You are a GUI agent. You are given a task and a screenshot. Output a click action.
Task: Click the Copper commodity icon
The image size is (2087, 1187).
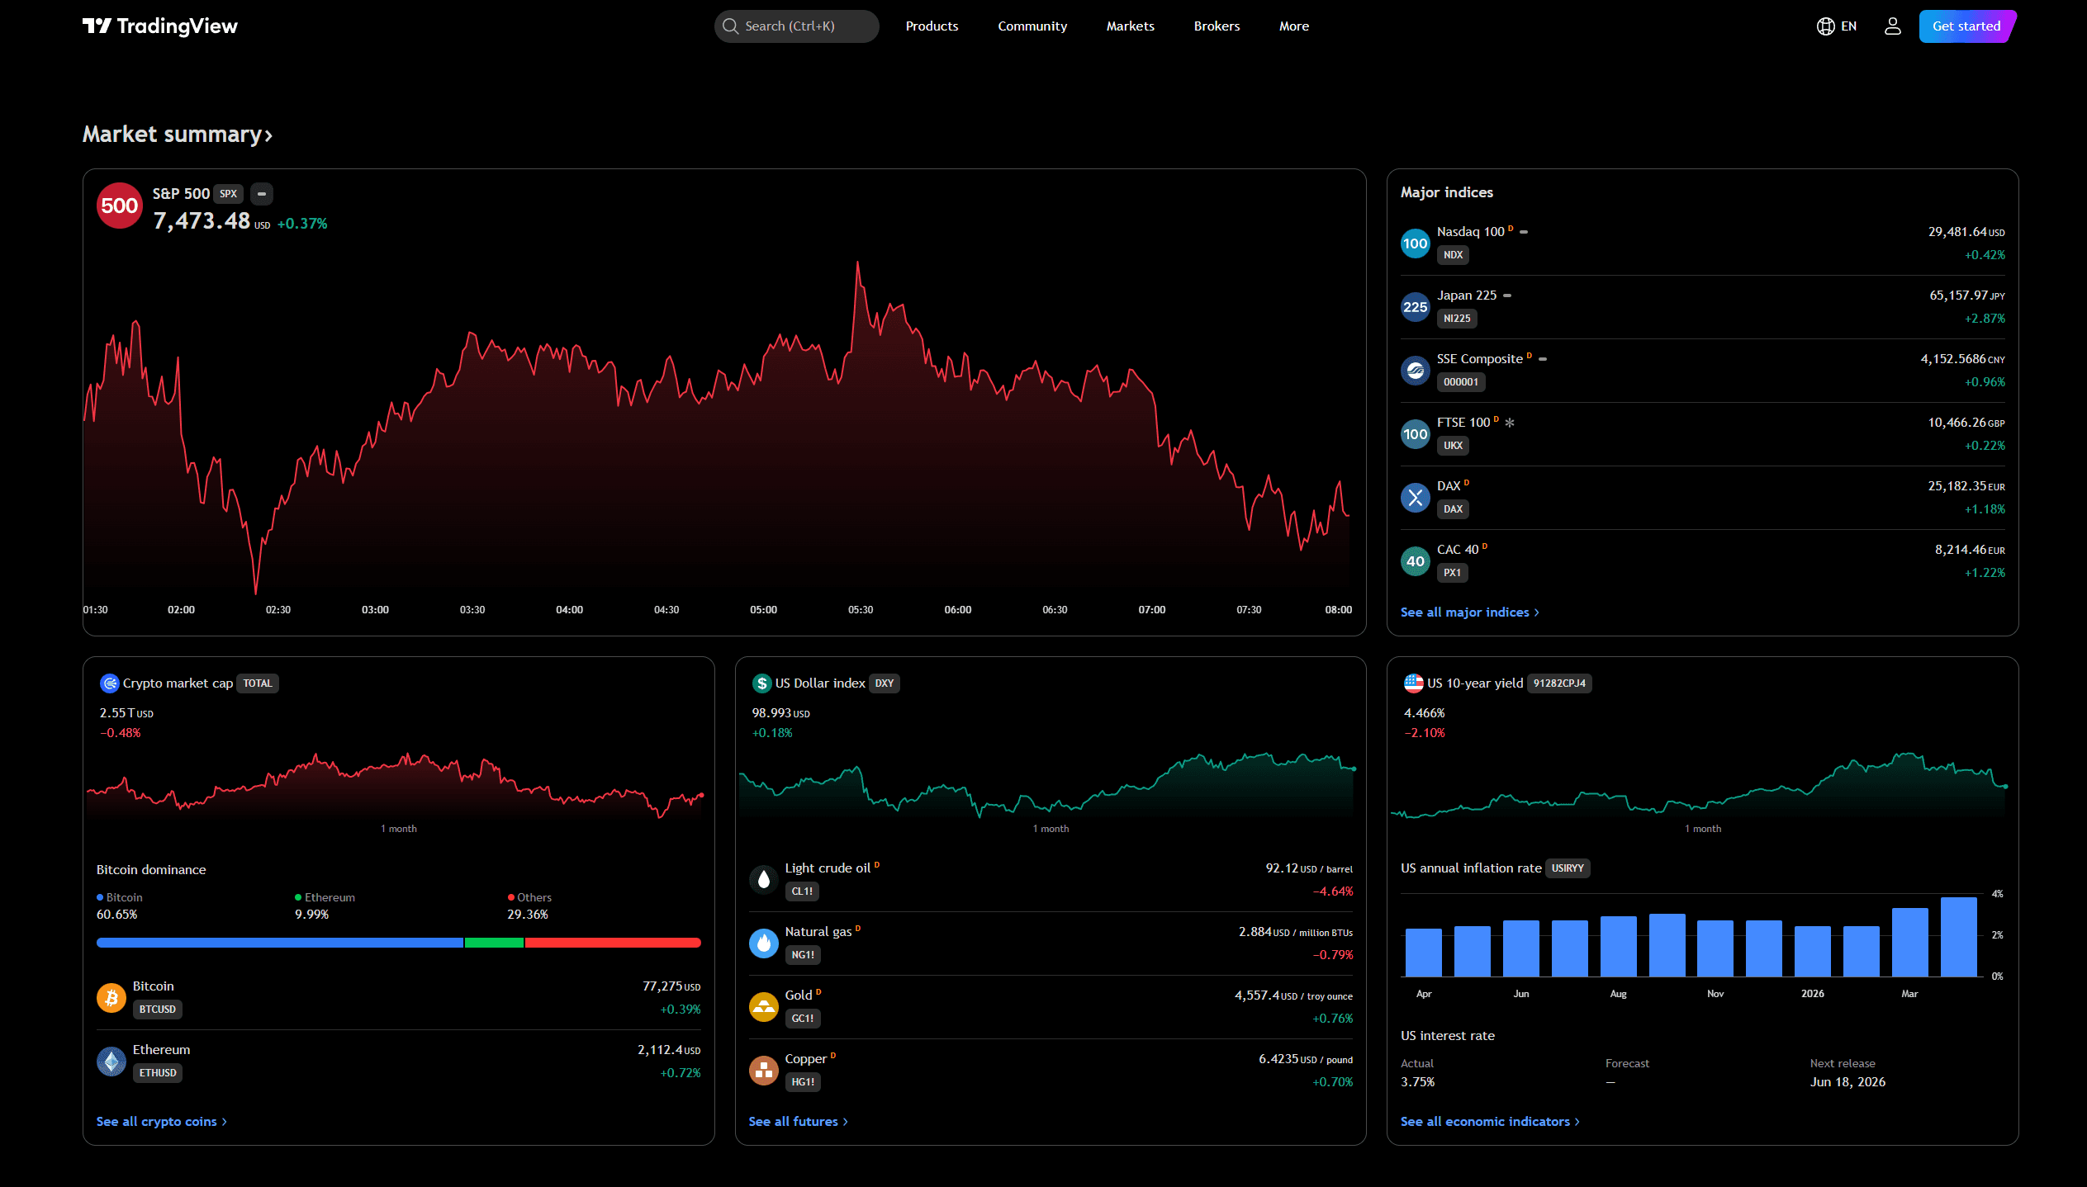pos(764,1071)
